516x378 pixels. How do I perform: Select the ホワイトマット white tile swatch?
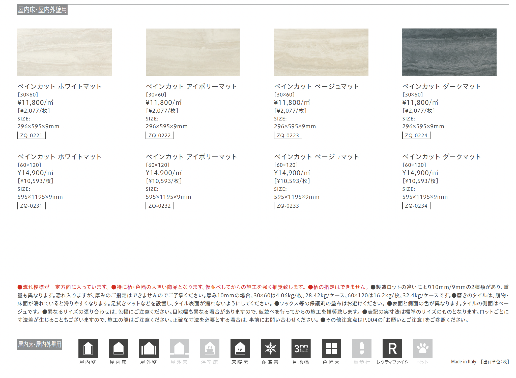tap(64, 52)
